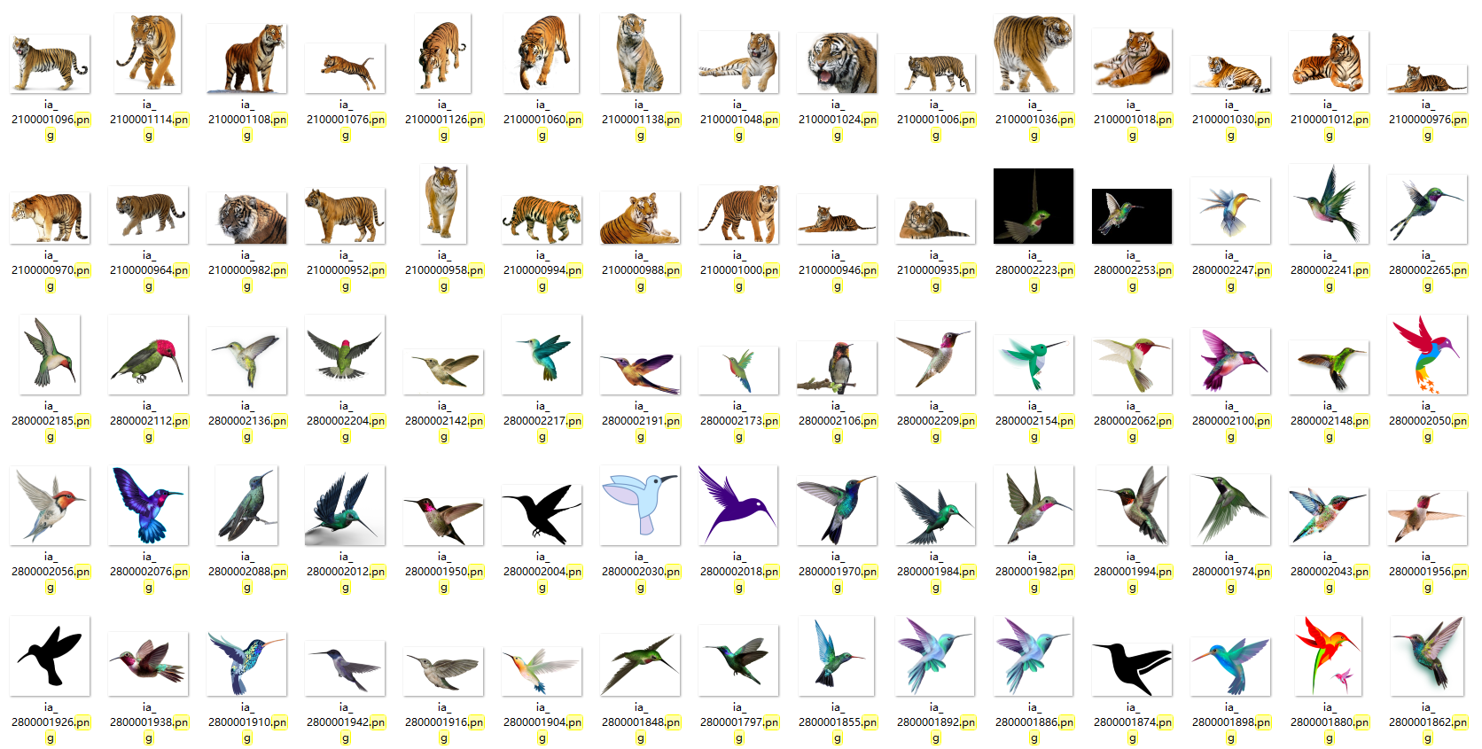
Task: Select the label ia_2100001006.png
Action: coord(936,120)
